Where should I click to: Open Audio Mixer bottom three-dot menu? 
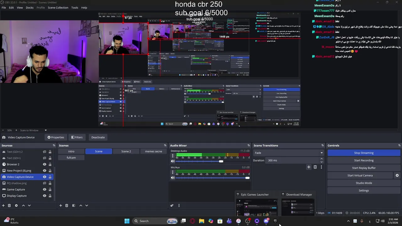(179, 206)
